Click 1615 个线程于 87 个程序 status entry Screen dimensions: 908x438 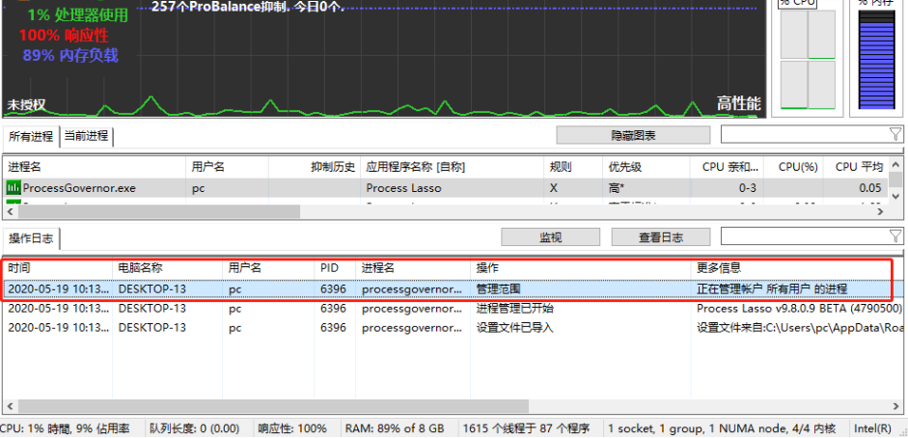(526, 428)
